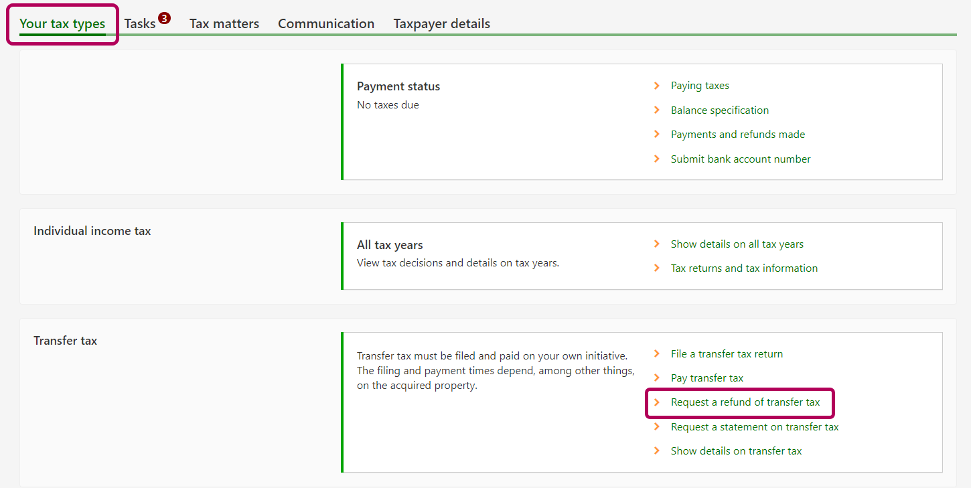
Task: Request a statement on transfer tax
Action: [x=754, y=427]
